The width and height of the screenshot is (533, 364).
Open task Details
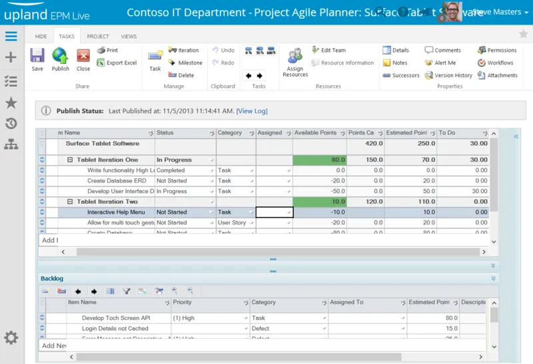pos(396,51)
